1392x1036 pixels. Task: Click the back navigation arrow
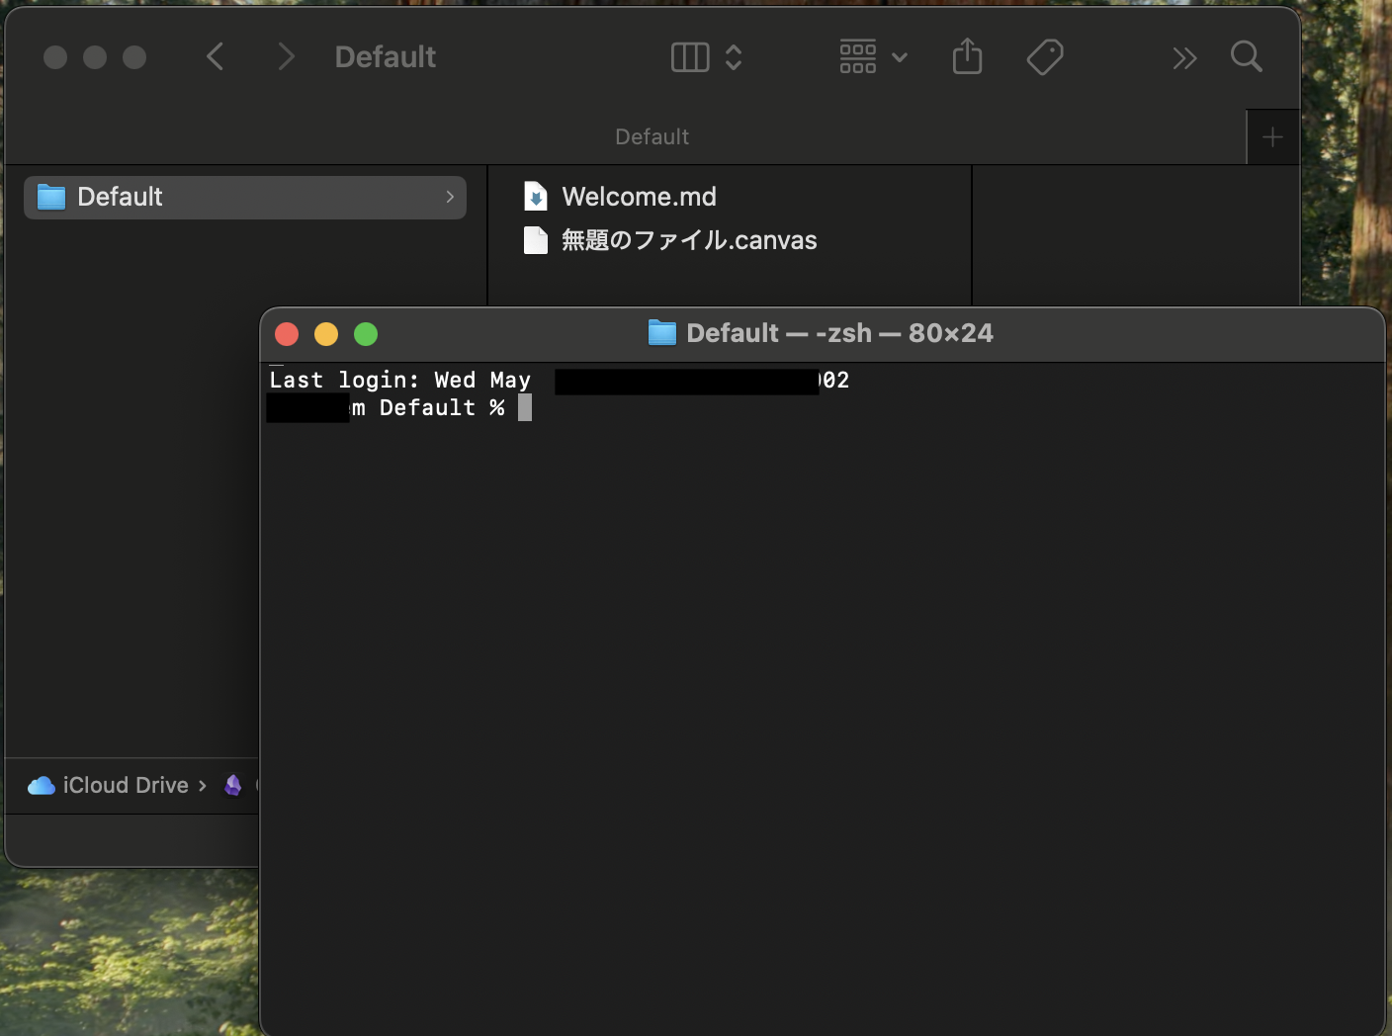[215, 56]
